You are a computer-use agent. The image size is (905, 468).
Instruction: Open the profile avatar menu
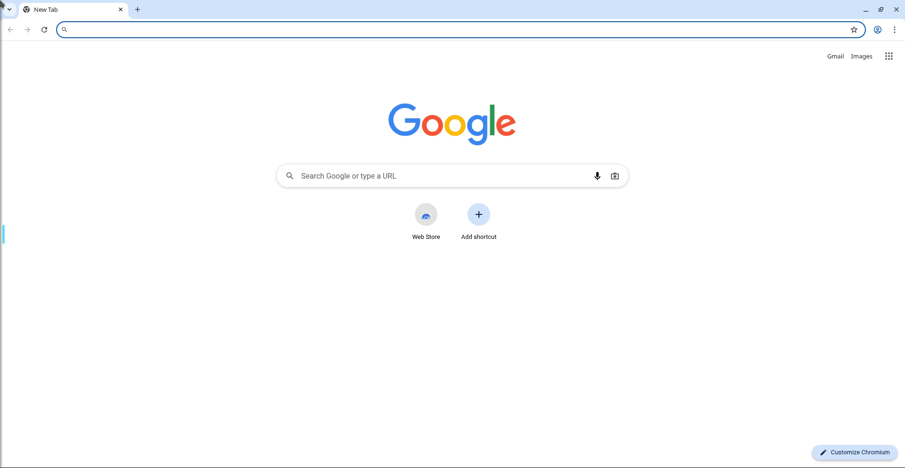click(x=878, y=30)
